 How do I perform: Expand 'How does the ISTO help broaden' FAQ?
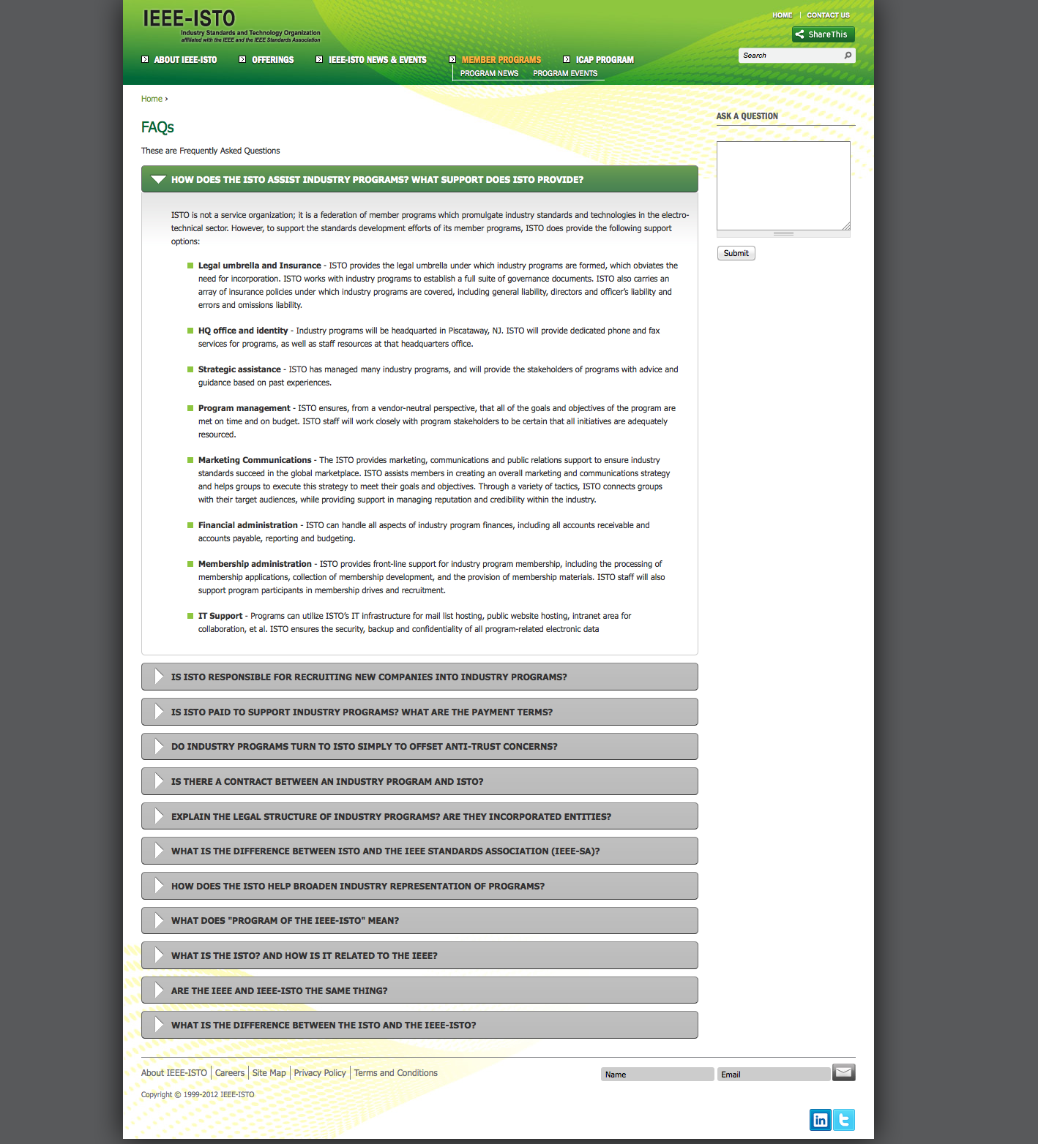click(x=419, y=886)
